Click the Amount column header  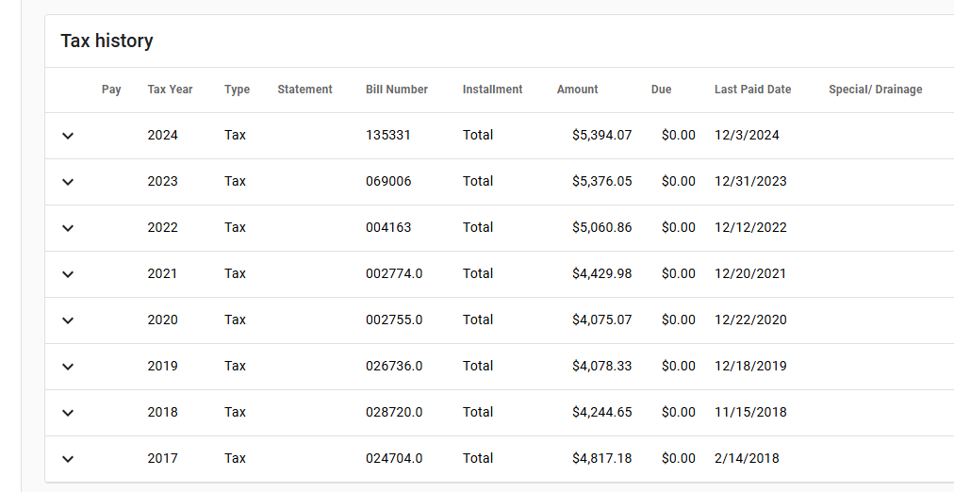577,90
